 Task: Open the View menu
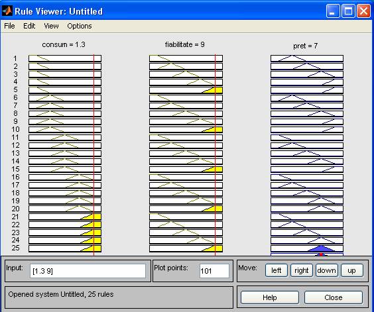click(x=51, y=26)
